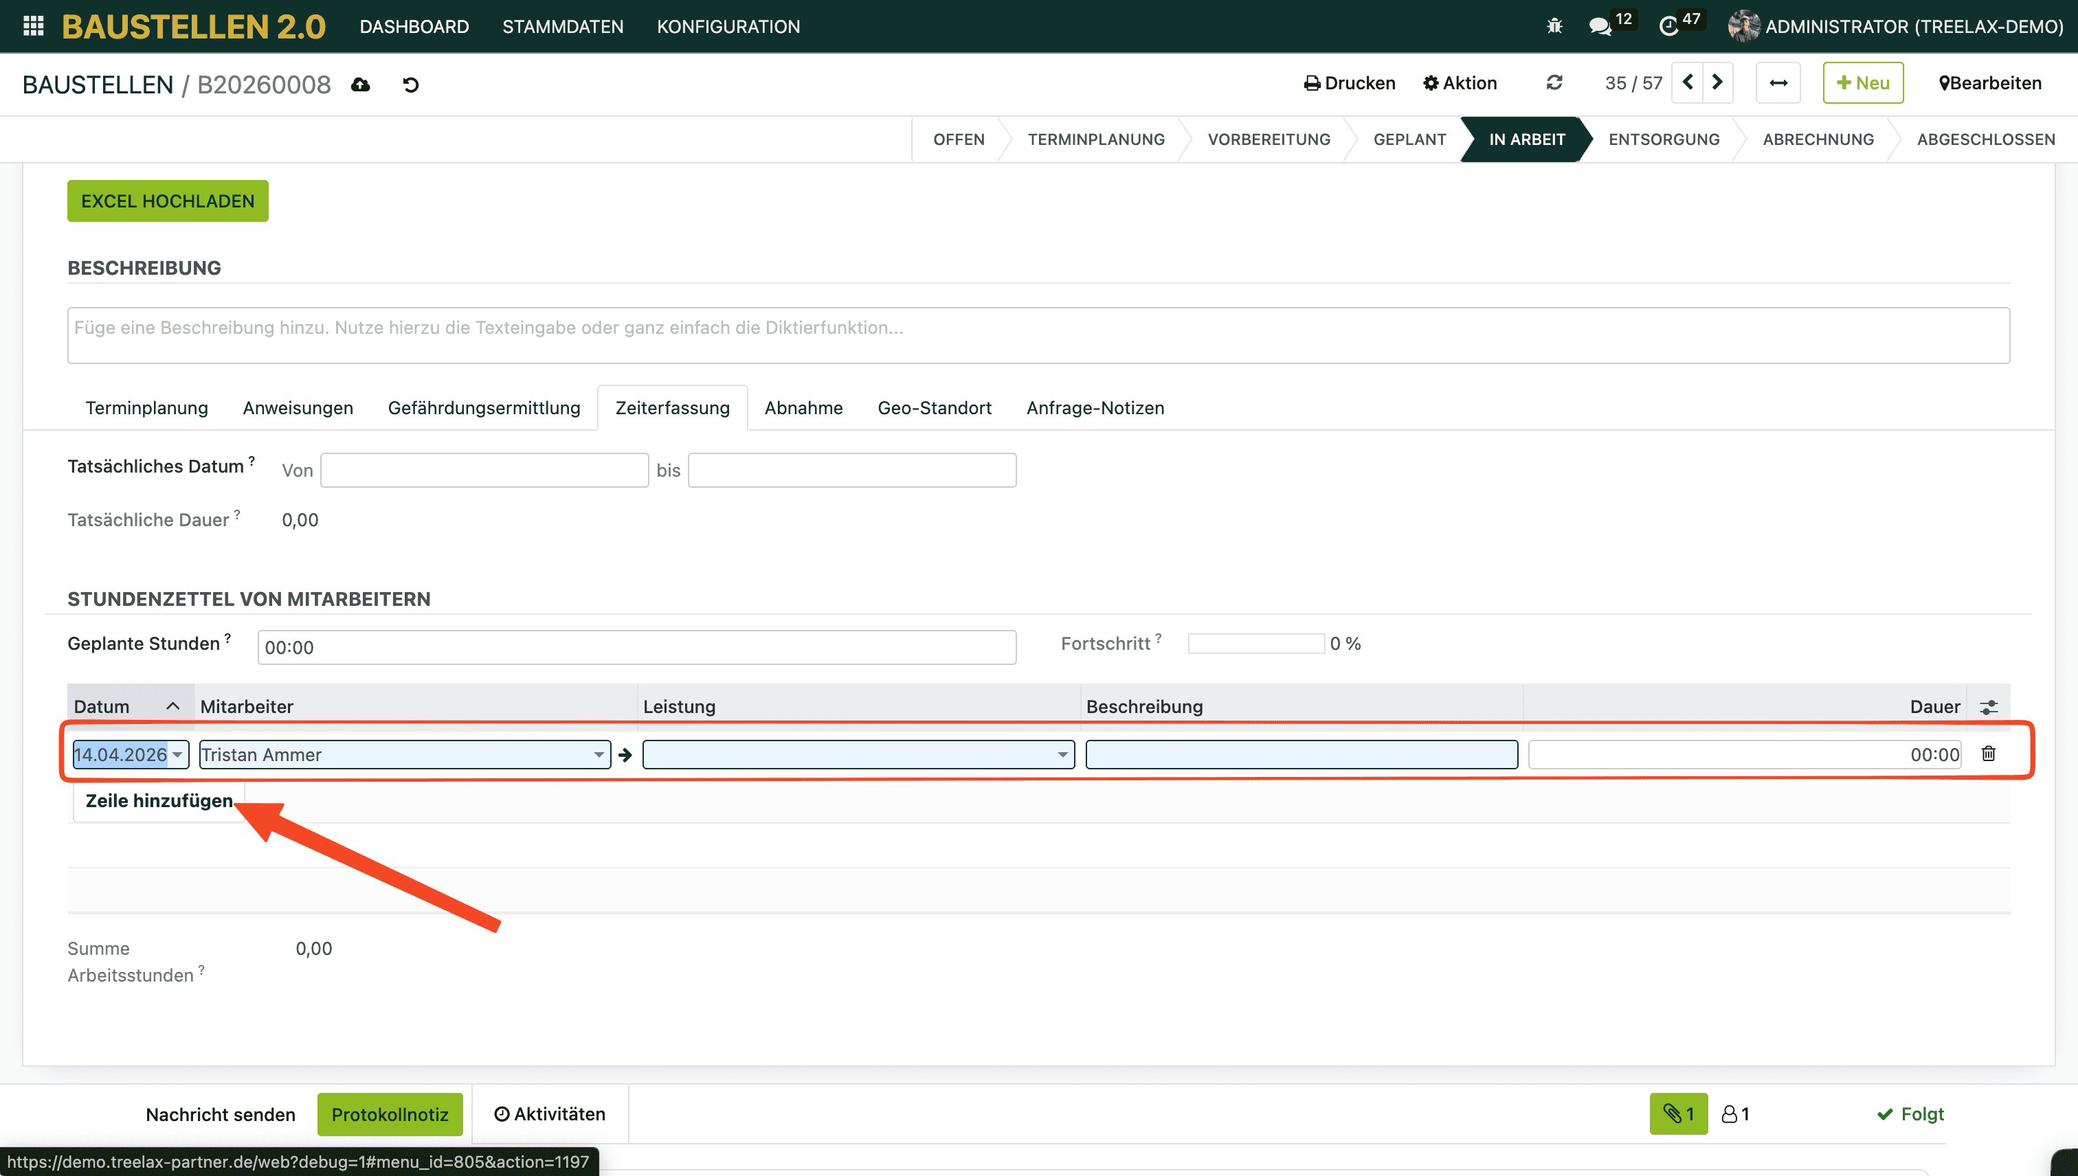This screenshot has width=2078, height=1176.
Task: Open optional columns settings icon
Action: coord(1988,707)
